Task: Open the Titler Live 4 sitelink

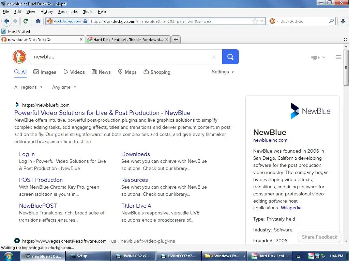Action: coord(136,206)
